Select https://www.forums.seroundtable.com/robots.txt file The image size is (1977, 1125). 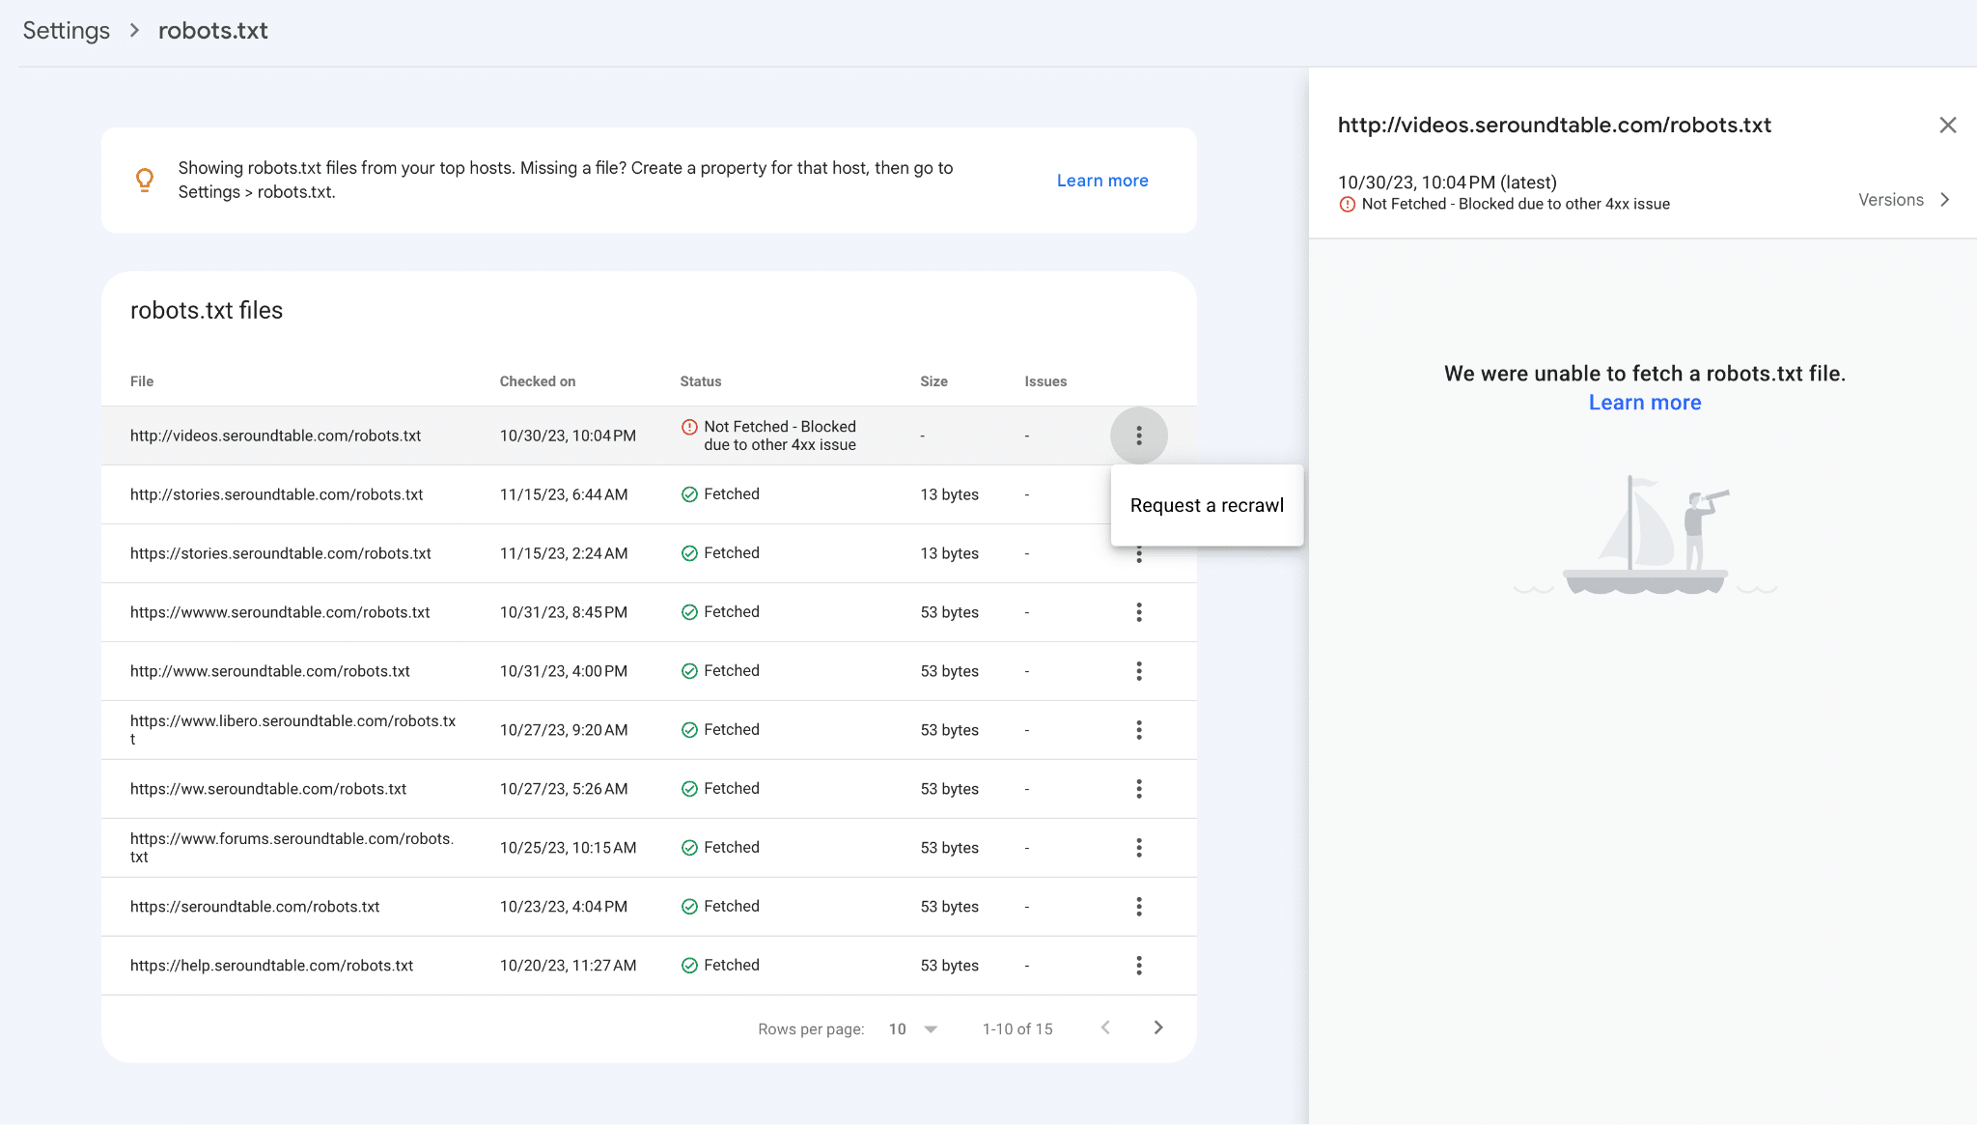click(292, 848)
